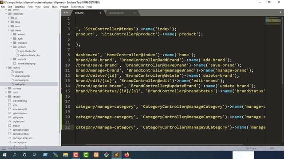
Task: Expand the auth folder
Action: [x=11, y=38]
